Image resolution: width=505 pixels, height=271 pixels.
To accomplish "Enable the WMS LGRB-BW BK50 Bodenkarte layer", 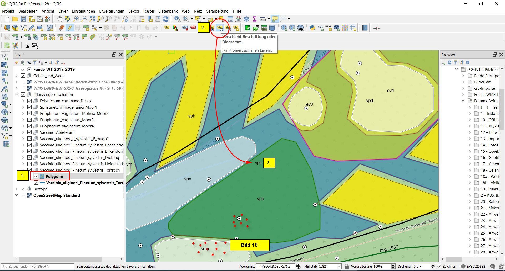I will 23,82.
